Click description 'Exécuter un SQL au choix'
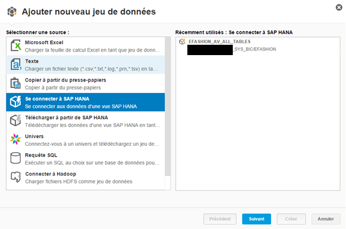Viewport: 346px width, 229px height. (x=92, y=162)
